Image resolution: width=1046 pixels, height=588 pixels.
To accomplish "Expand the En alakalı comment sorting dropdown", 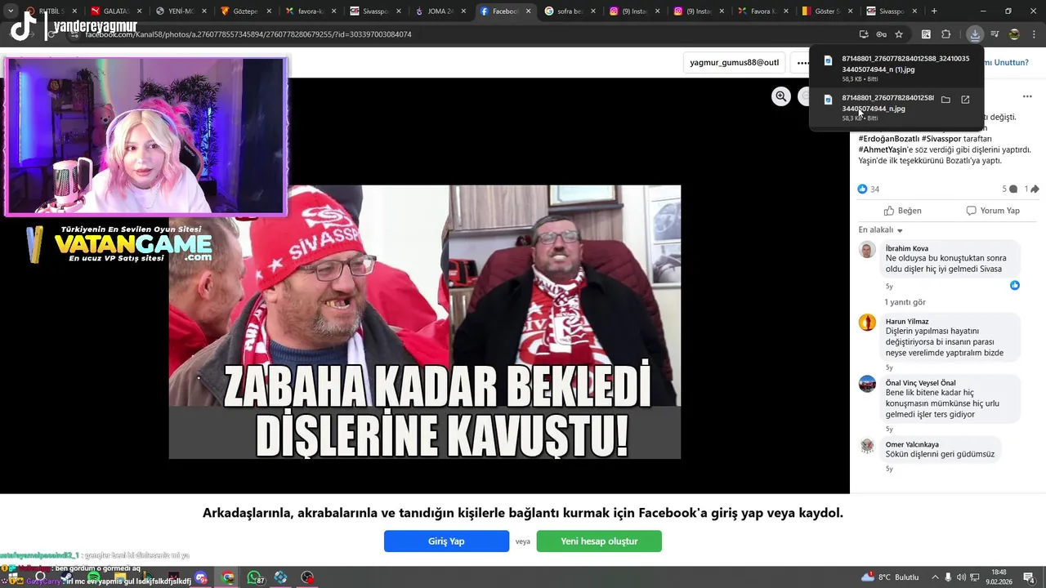I will [881, 230].
